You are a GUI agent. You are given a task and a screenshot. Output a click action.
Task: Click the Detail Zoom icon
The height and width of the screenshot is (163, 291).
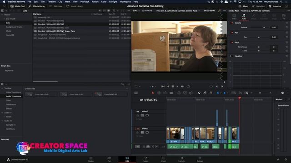pyautogui.click(x=240, y=93)
